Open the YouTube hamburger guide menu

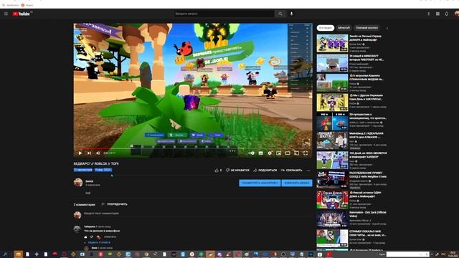tap(6, 14)
